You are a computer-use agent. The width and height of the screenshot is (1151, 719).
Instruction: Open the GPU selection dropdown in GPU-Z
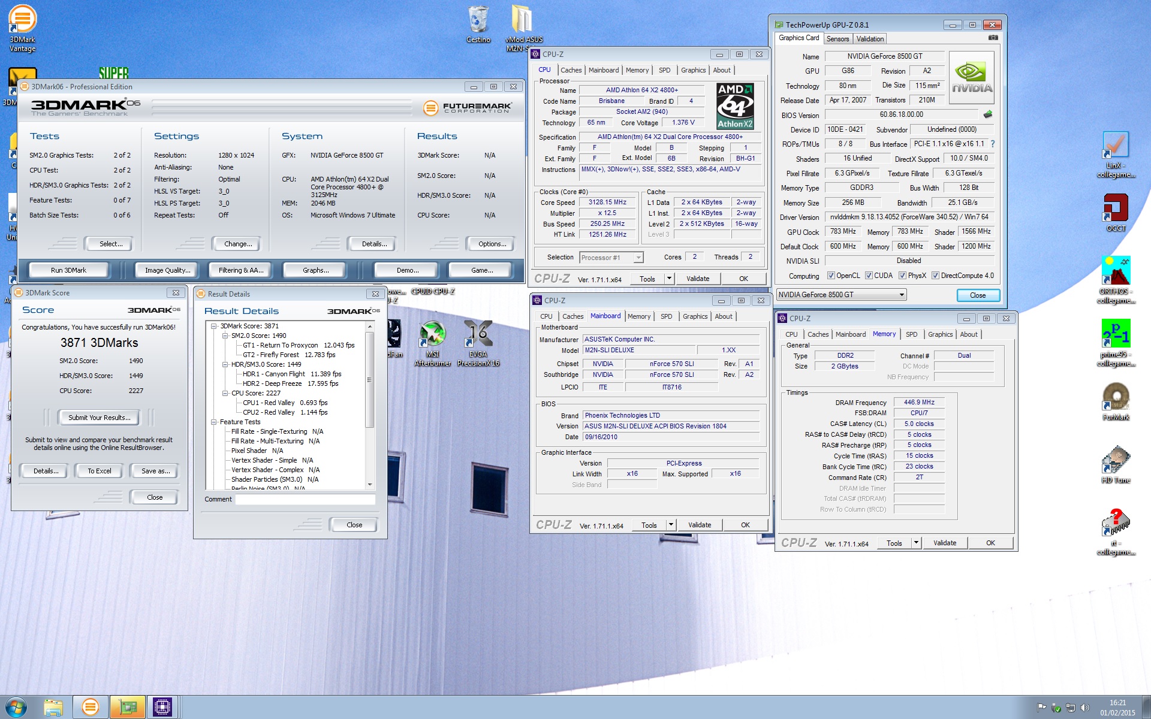point(841,295)
